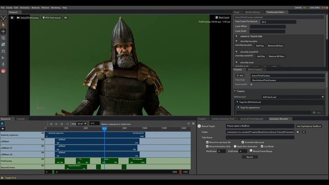Click the Record Target round icon
329x185 pixels.
pos(199,126)
